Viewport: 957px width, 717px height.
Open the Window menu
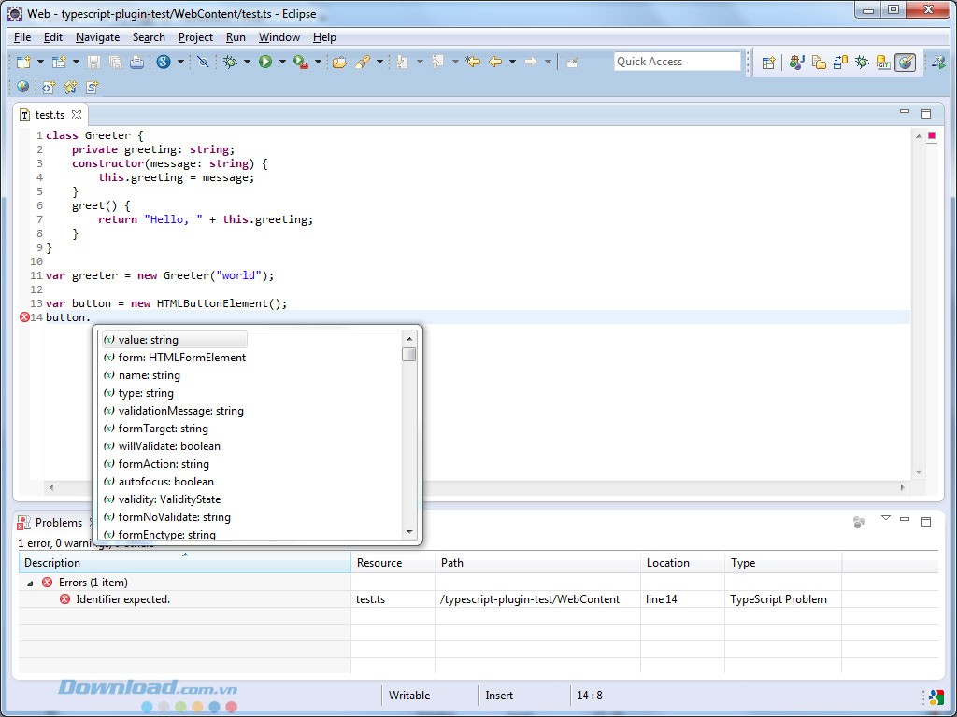[x=279, y=37]
